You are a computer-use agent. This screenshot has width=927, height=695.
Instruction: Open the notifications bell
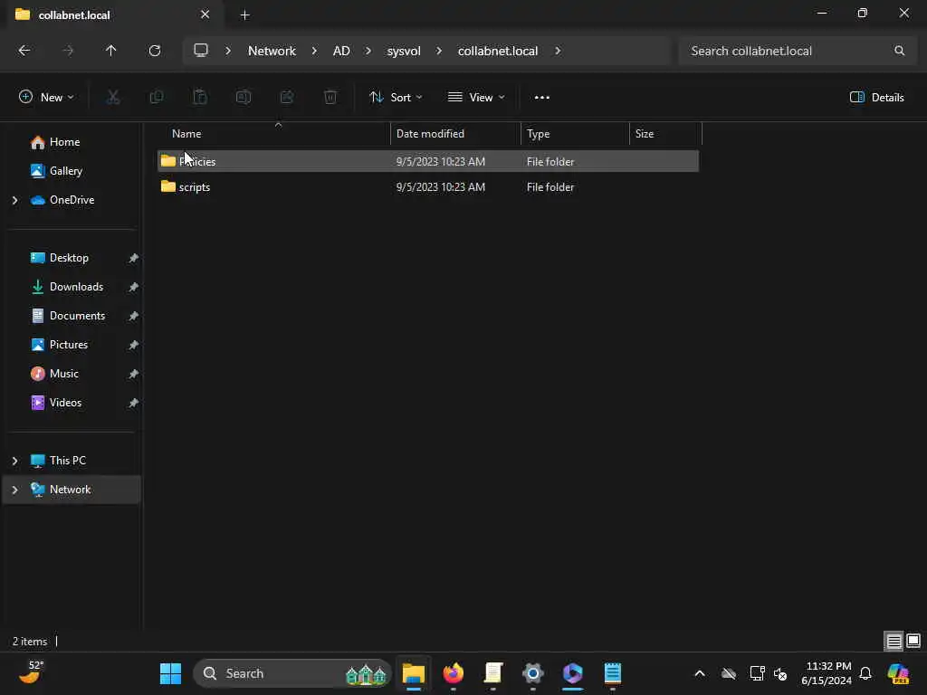pyautogui.click(x=865, y=673)
